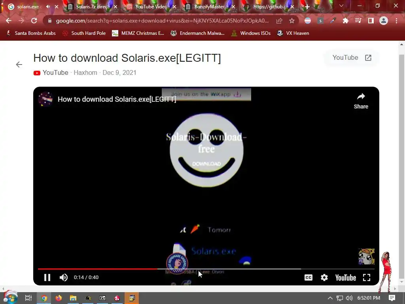Open the Windows Start button
The width and height of the screenshot is (405, 304).
click(x=10, y=297)
